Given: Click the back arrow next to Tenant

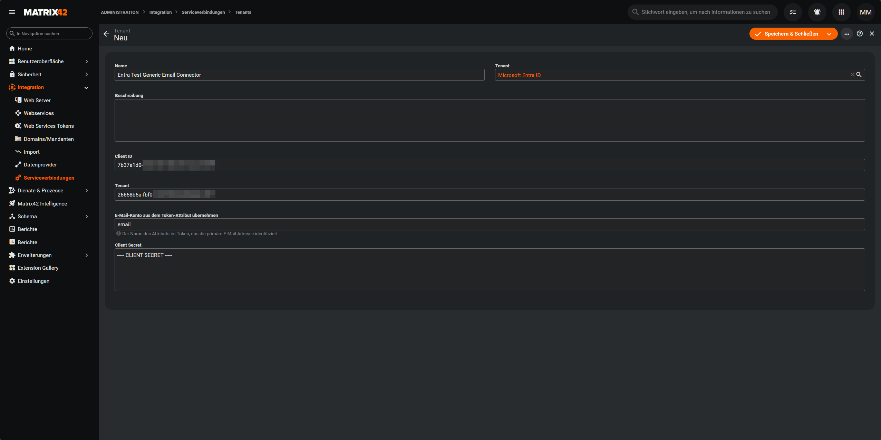Looking at the screenshot, I should pyautogui.click(x=106, y=34).
